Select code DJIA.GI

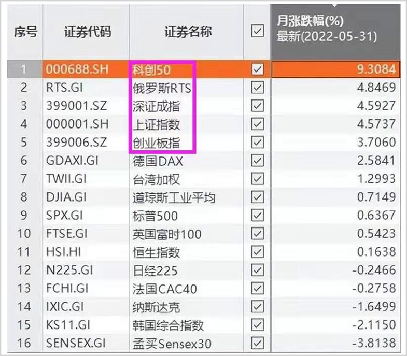coord(66,197)
